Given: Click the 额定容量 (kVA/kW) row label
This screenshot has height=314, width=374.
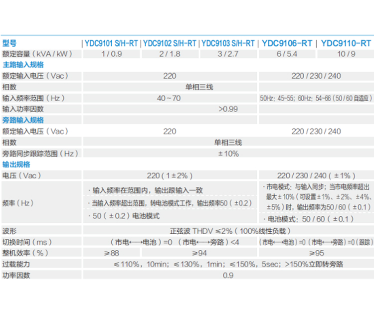Looking at the screenshot, I should pyautogui.click(x=37, y=54).
